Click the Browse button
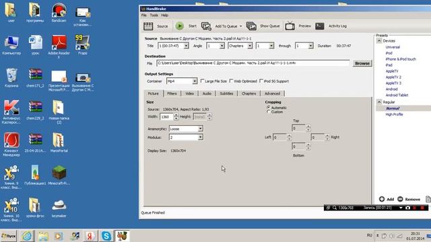Viewport: 431px width, 242px height. pyautogui.click(x=362, y=63)
